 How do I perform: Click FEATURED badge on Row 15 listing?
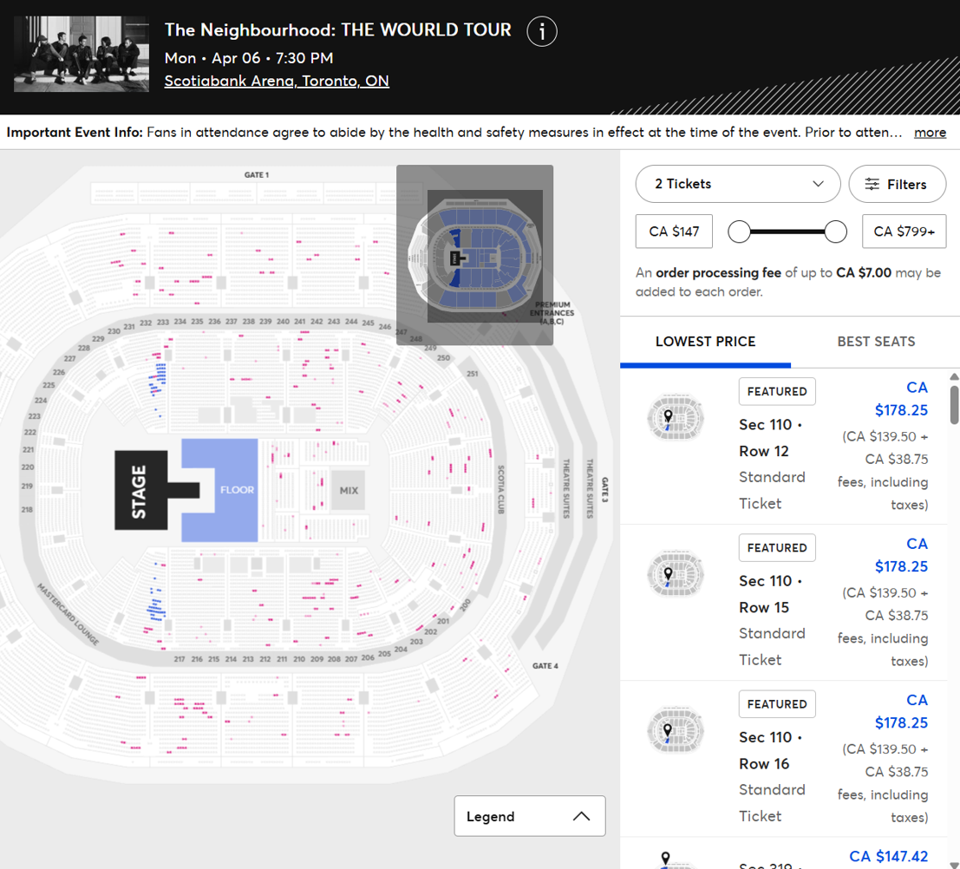point(777,547)
